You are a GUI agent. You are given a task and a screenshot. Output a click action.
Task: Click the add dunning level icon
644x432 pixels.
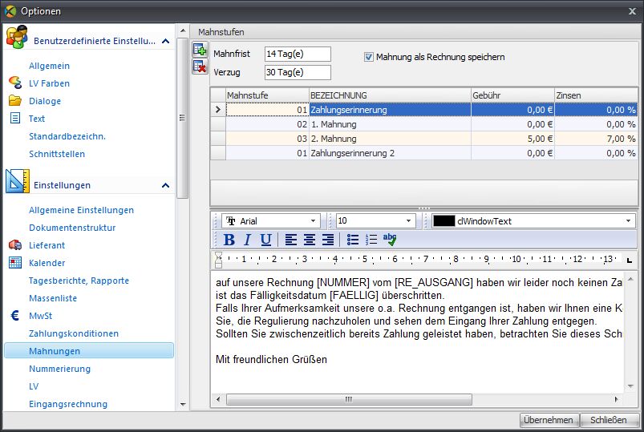tap(200, 50)
